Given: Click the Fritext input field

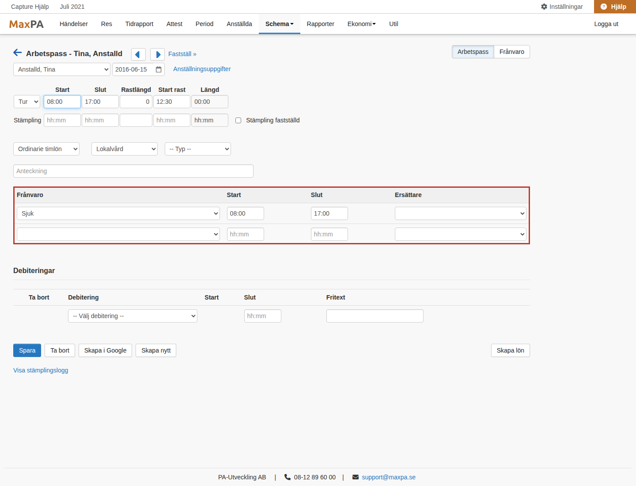Looking at the screenshot, I should [x=375, y=316].
